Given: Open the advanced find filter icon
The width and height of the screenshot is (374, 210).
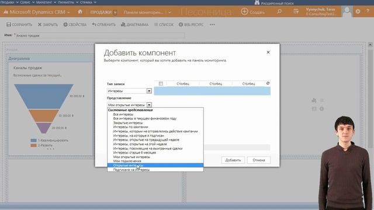Looking at the screenshot, I should [296, 12].
